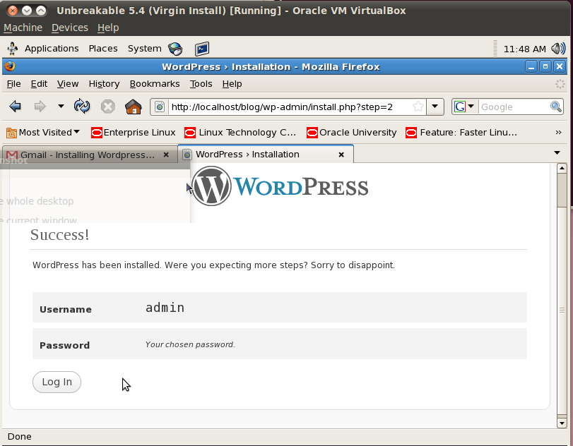Click the 'admin' username value
This screenshot has width=573, height=446.
[x=165, y=308]
